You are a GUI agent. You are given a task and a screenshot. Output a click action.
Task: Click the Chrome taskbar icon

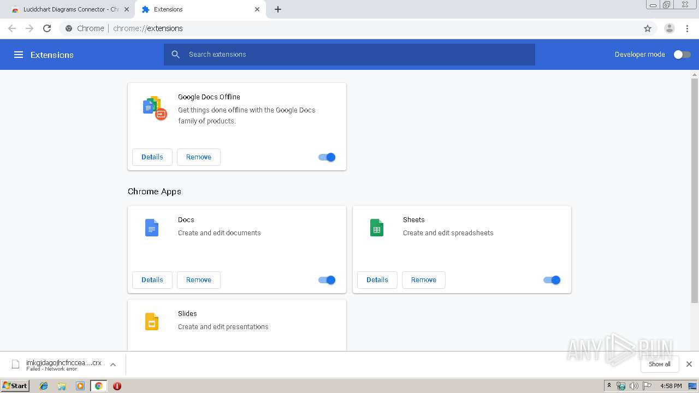99,386
